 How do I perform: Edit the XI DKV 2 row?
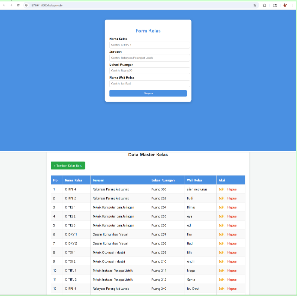tap(221, 243)
